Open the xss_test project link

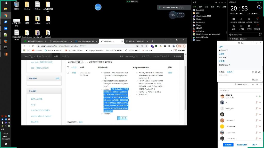pos(42,62)
